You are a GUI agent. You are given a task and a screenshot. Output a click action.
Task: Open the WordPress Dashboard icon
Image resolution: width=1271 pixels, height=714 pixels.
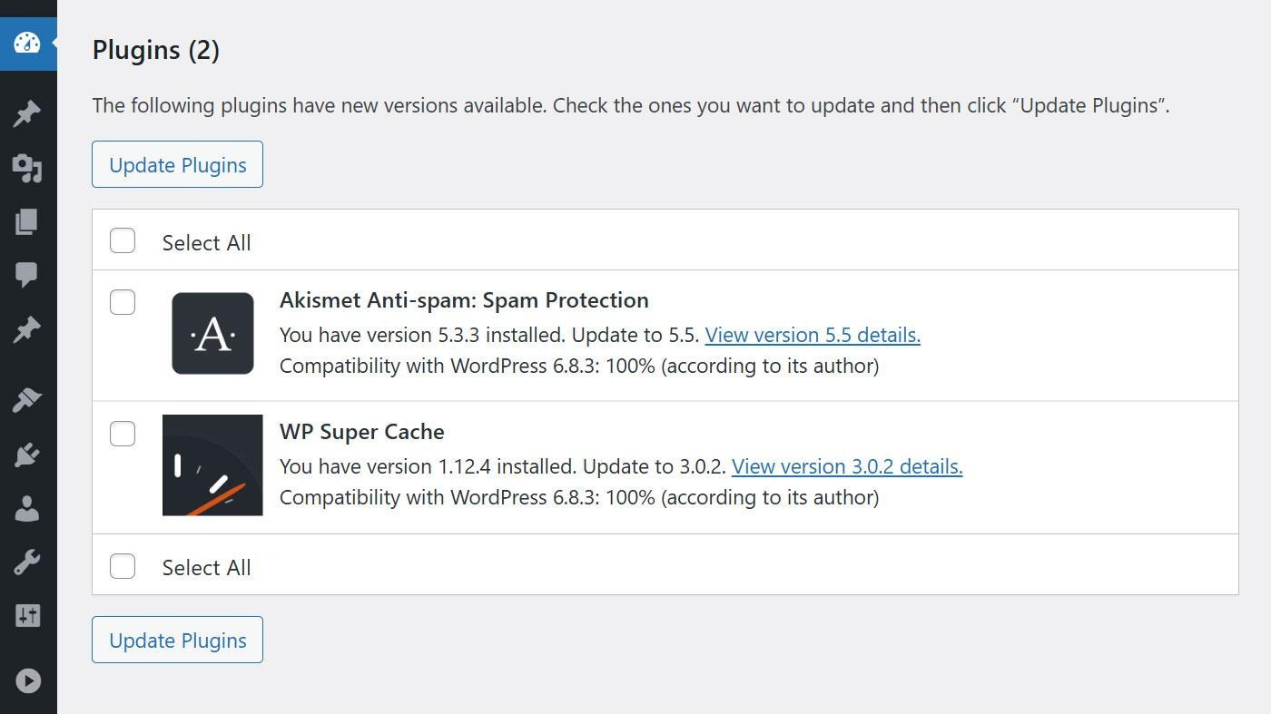coord(27,43)
